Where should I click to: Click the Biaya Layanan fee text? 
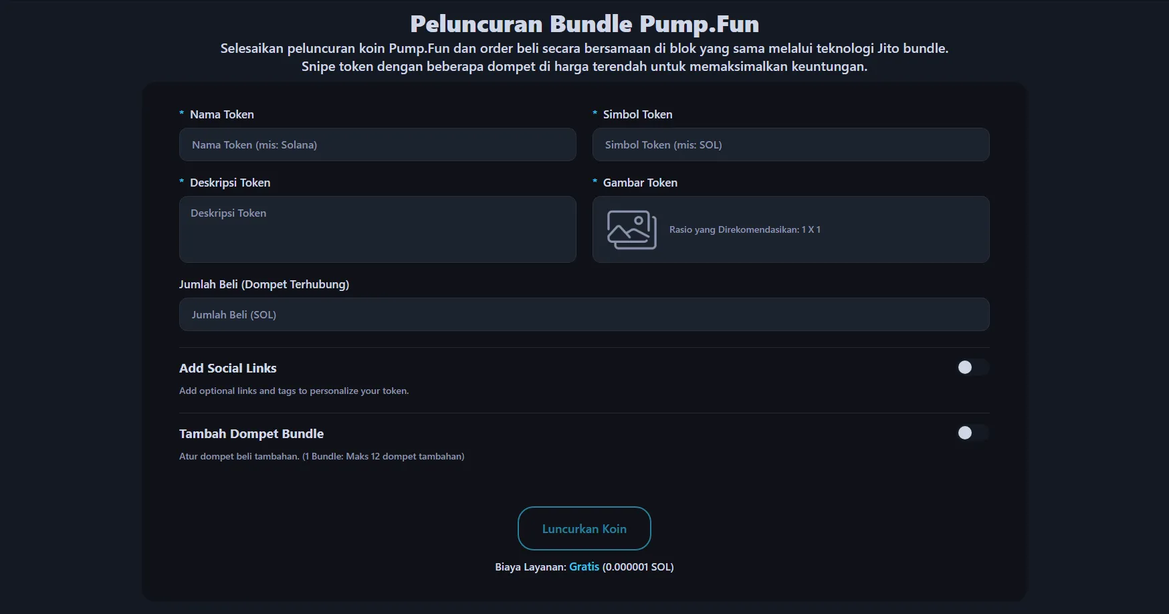(x=530, y=567)
